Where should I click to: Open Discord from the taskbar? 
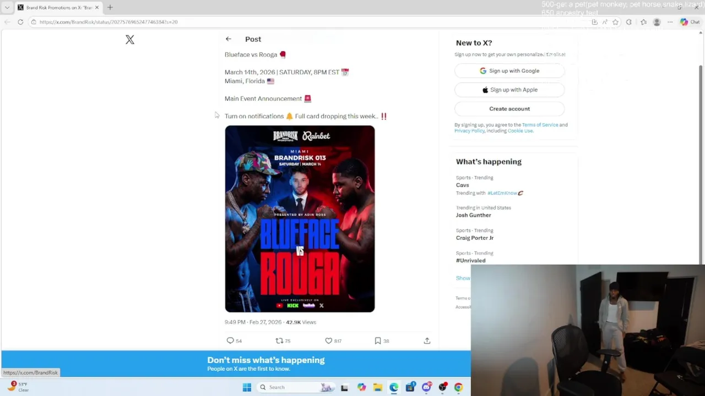click(x=426, y=387)
